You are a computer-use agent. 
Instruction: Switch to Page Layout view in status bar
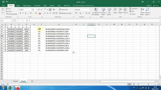pos(134,84)
